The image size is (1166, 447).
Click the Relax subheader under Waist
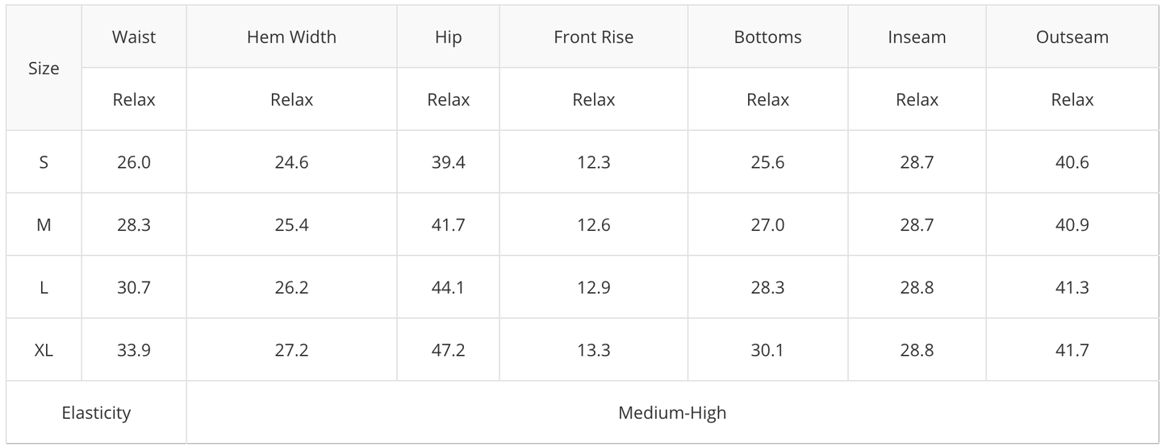(x=134, y=100)
